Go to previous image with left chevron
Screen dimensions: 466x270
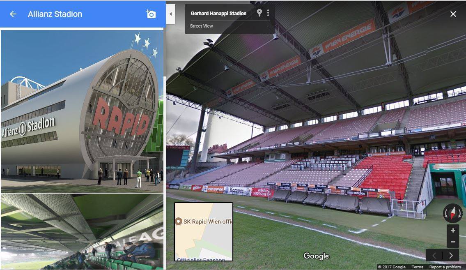(434, 256)
